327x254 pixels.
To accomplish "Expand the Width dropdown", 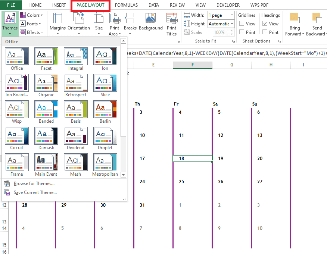I will [x=232, y=15].
